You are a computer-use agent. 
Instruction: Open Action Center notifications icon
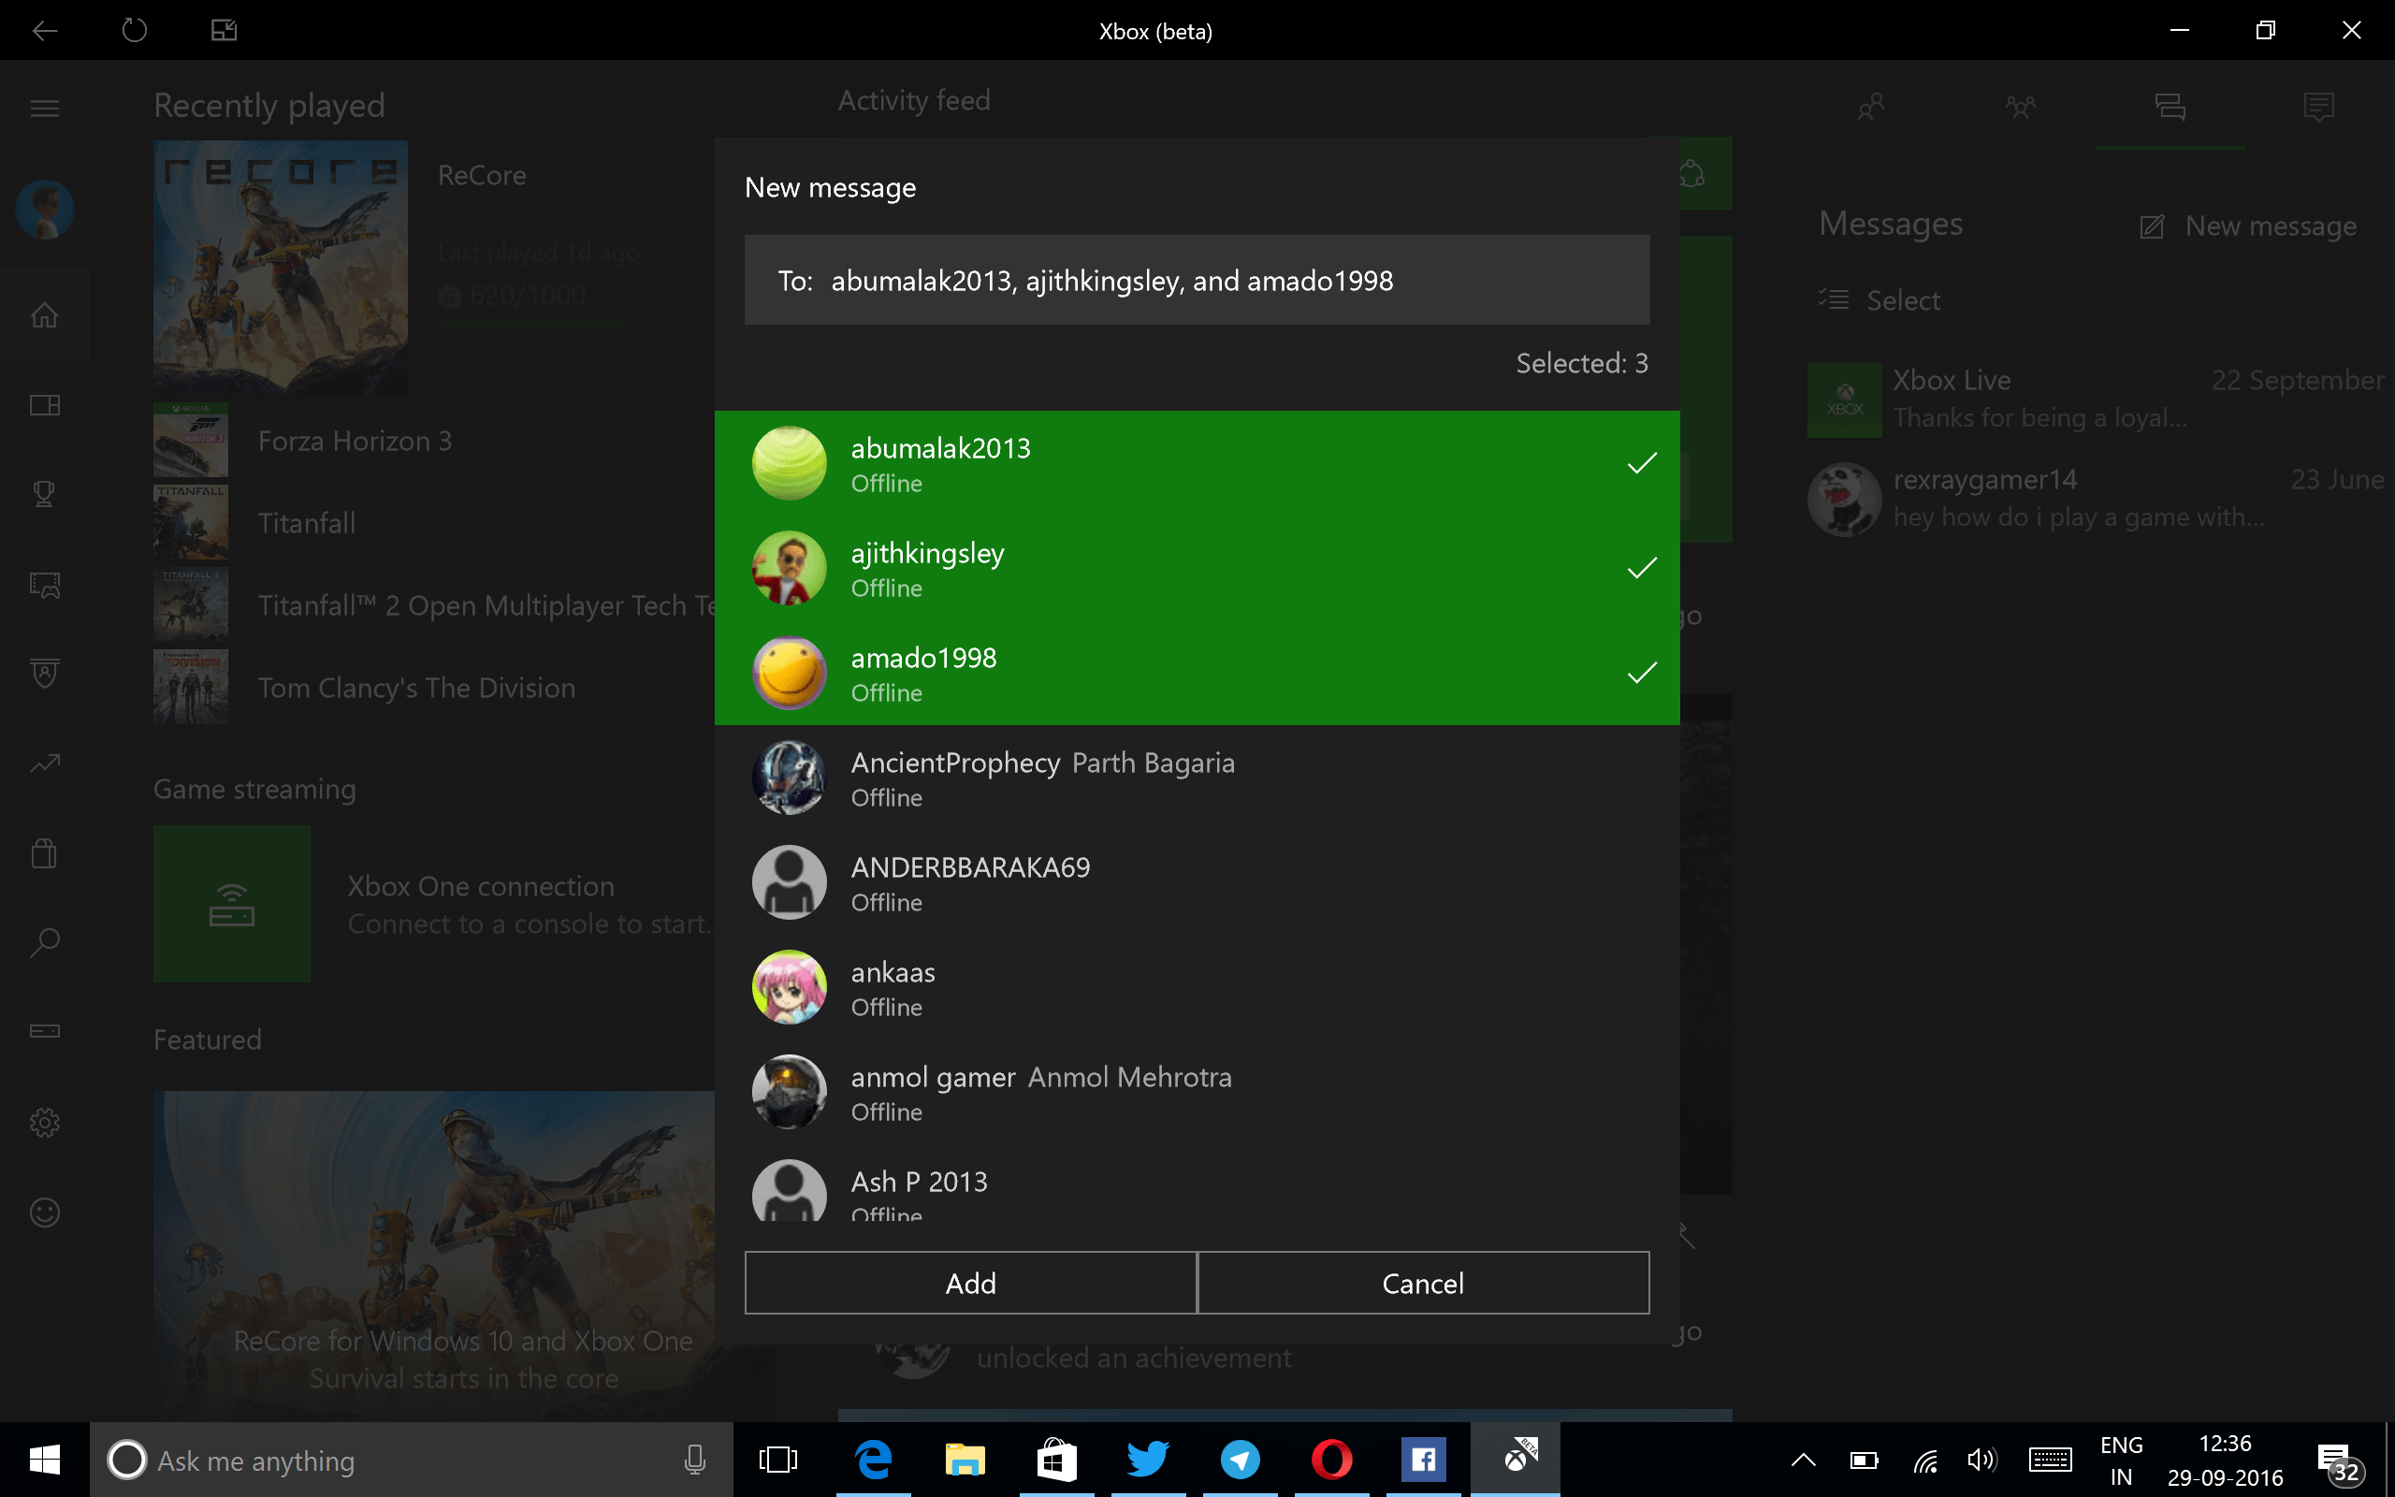2341,1462
